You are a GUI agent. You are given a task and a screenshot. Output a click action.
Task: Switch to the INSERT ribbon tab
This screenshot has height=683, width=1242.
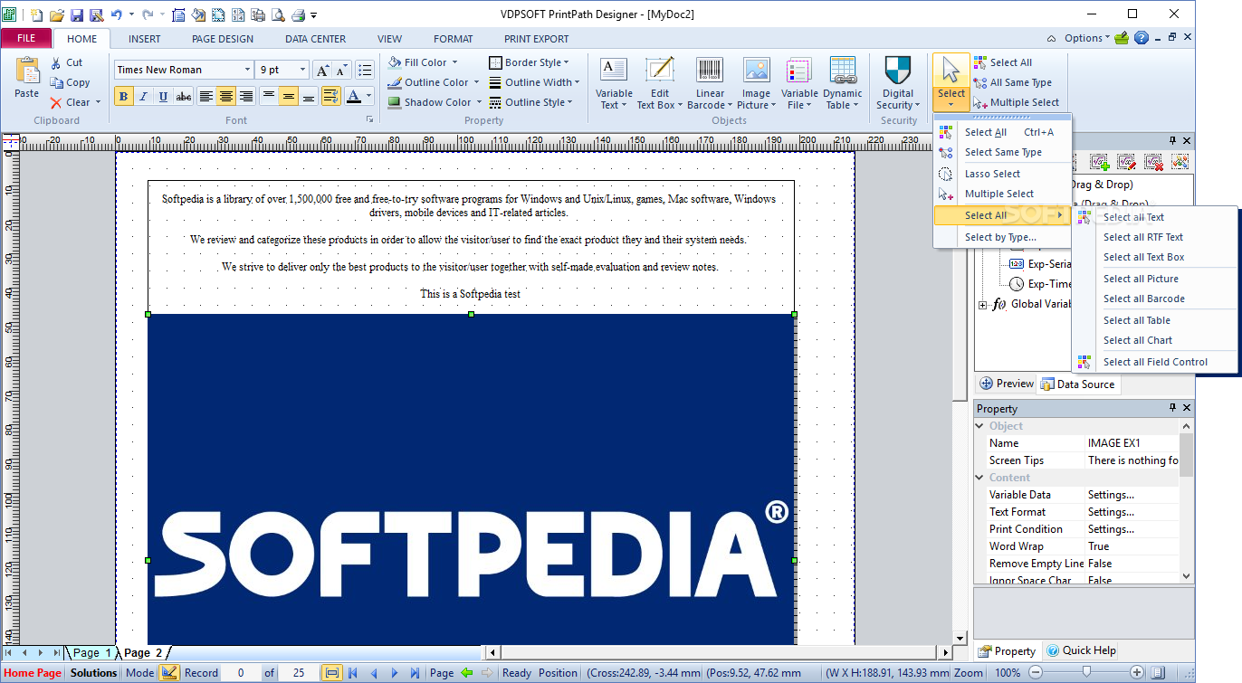145,39
